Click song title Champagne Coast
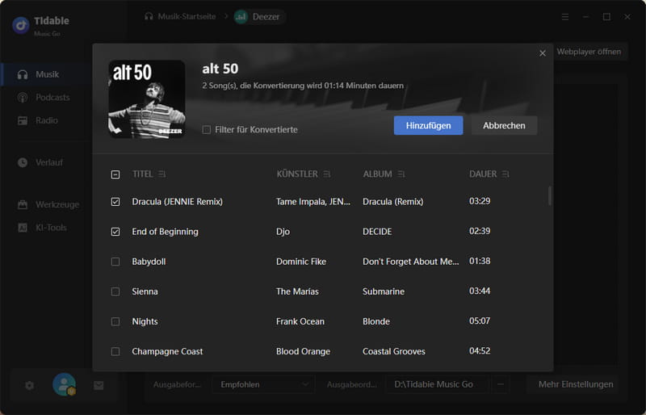This screenshot has height=415, width=646. [x=167, y=351]
